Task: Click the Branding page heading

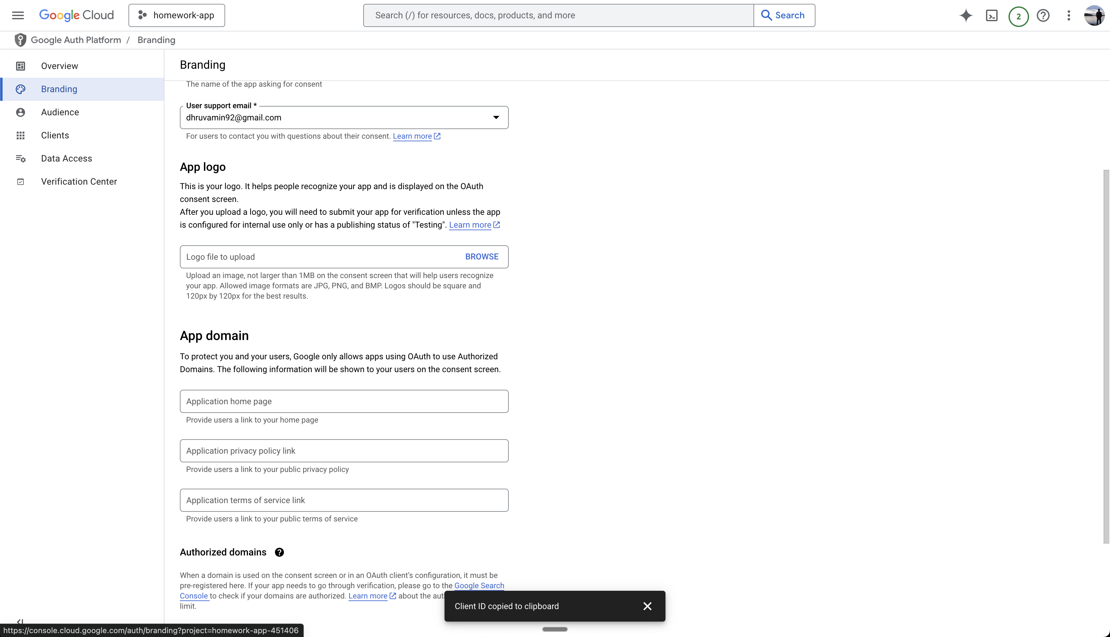Action: point(203,65)
